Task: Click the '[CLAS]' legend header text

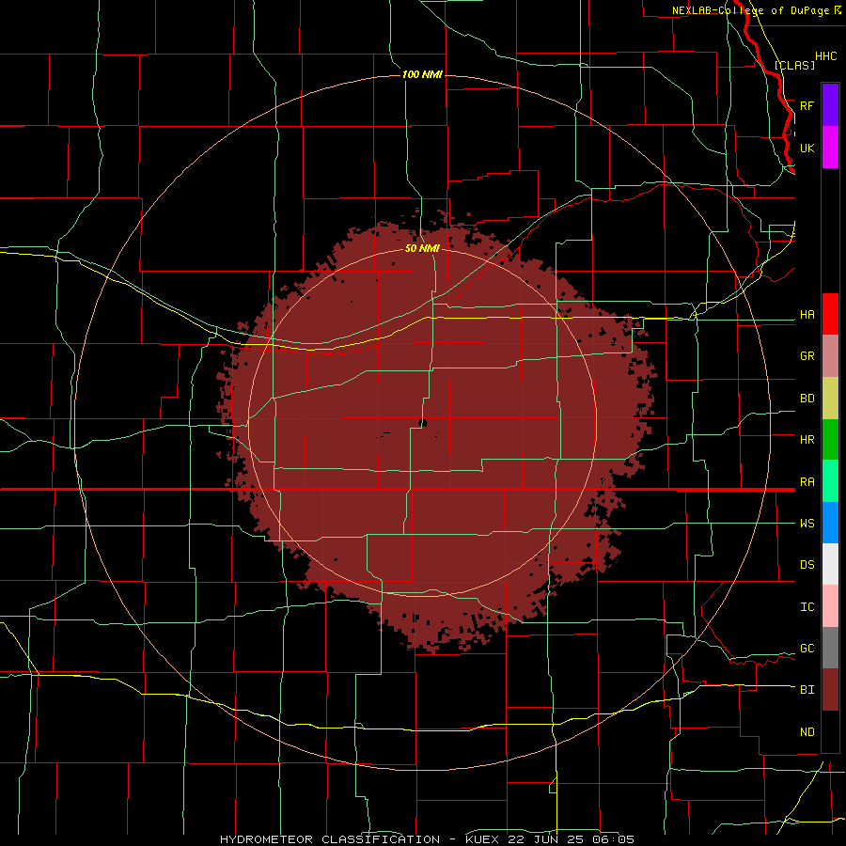Action: 794,65
